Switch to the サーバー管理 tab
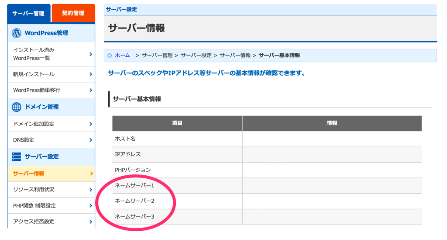Viewport: 447px width, 240px height. coord(28,13)
